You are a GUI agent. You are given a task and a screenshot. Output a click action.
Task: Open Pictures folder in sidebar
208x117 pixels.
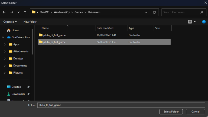(x=16, y=73)
